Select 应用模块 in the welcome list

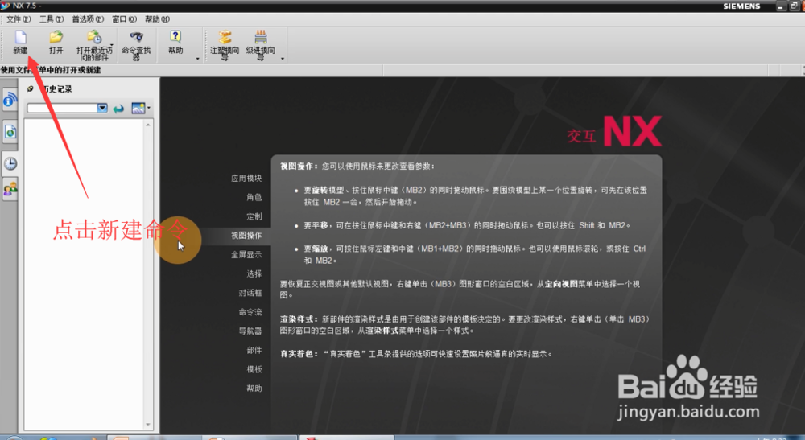[x=246, y=178]
